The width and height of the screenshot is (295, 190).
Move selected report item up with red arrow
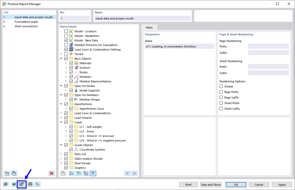(127, 173)
